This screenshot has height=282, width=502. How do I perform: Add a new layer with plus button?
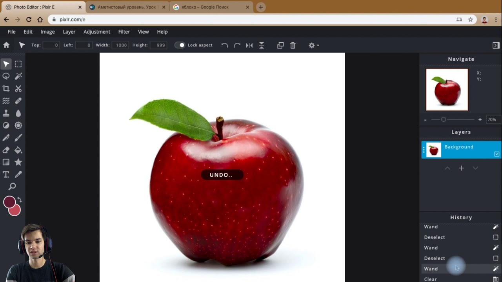click(x=461, y=168)
